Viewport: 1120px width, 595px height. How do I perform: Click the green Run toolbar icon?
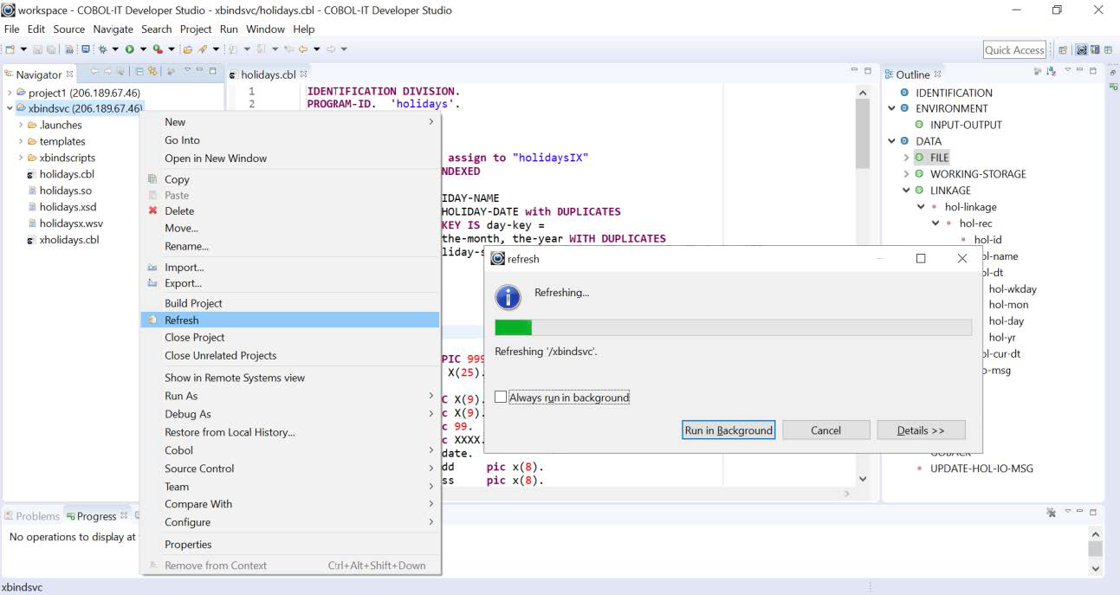[x=129, y=49]
